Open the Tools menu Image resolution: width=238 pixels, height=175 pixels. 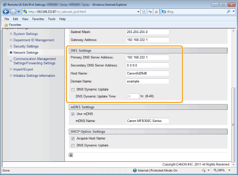pyautogui.click(x=52, y=19)
